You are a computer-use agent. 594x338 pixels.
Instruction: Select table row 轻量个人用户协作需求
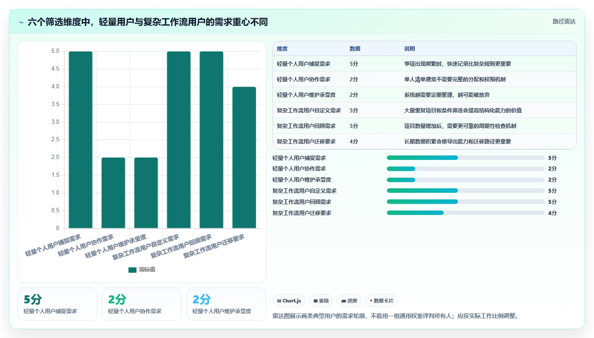click(424, 79)
